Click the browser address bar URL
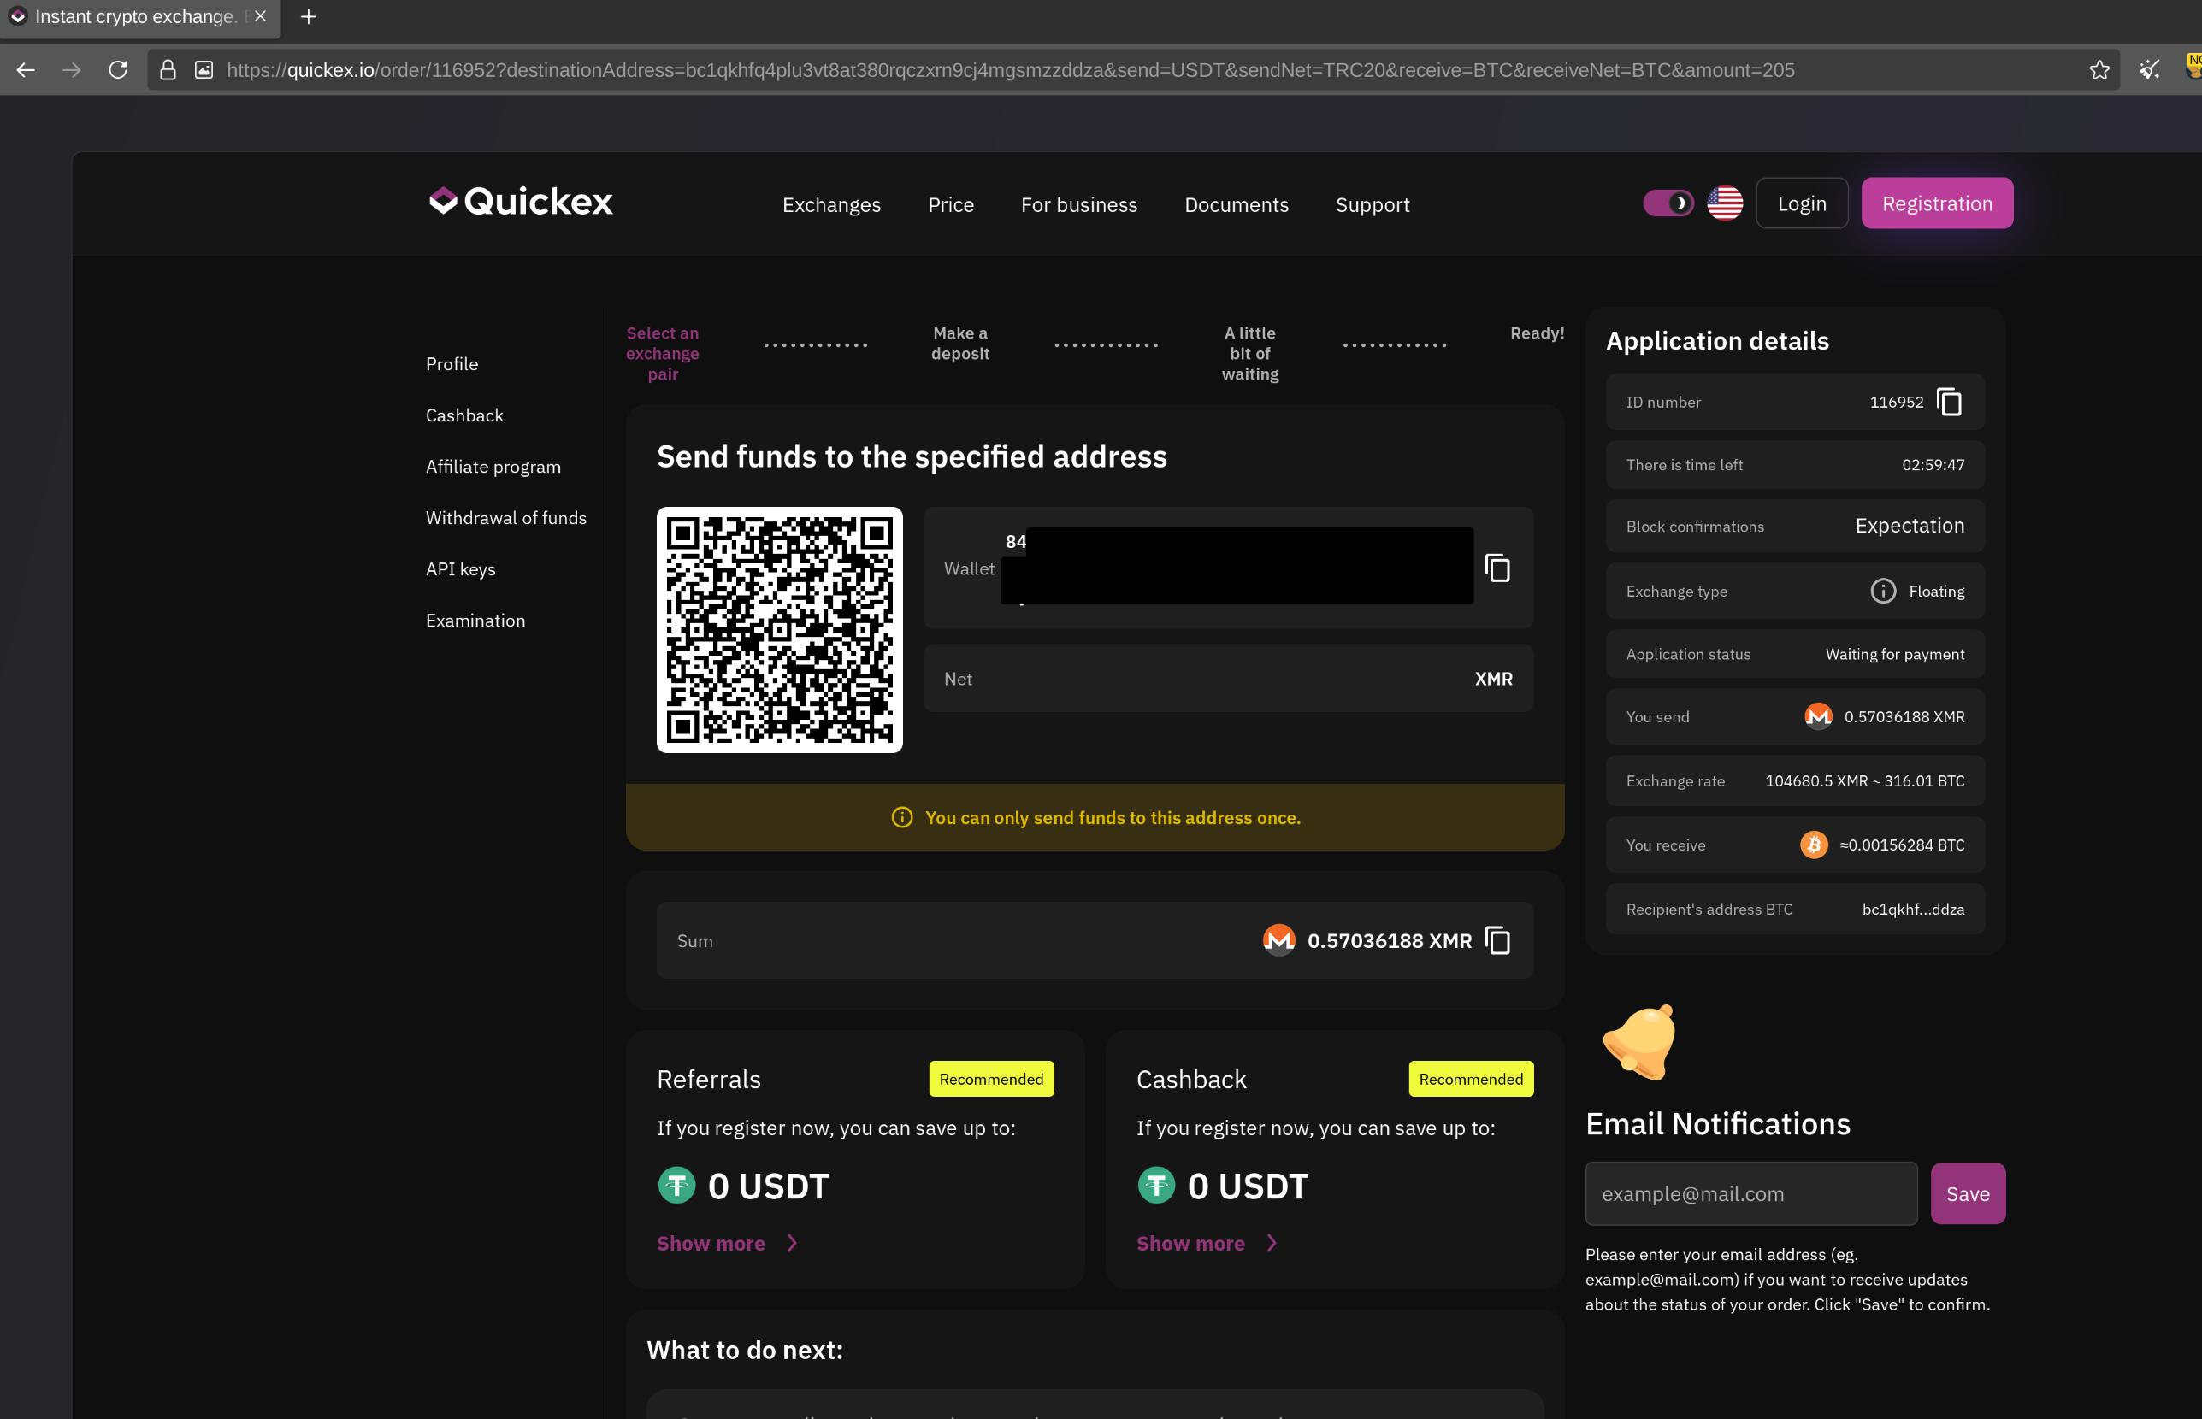The height and width of the screenshot is (1419, 2202). [1009, 70]
